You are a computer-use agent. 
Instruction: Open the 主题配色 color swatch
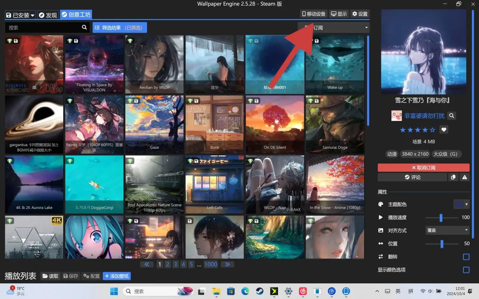click(x=461, y=204)
